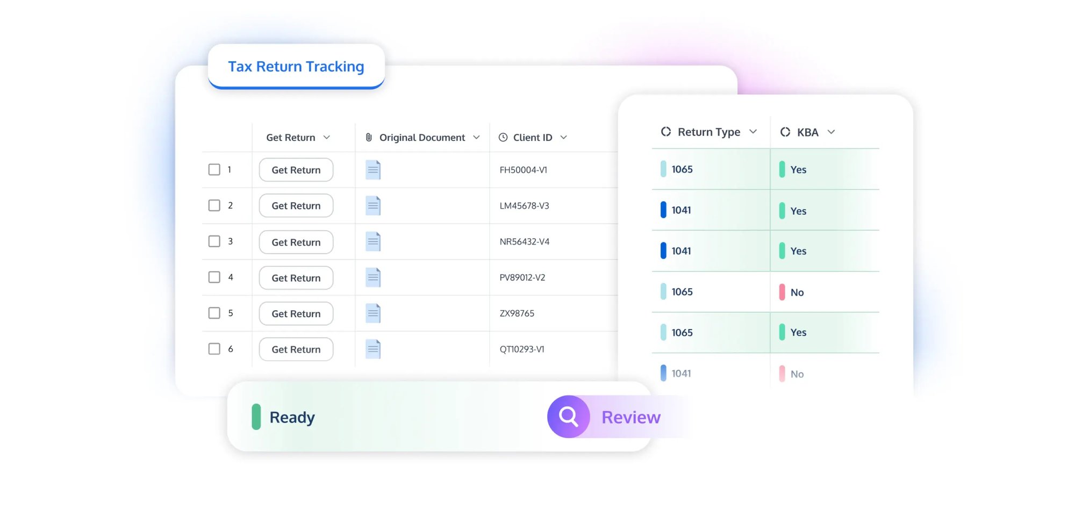Click the clock icon next to Client ID

[503, 137]
